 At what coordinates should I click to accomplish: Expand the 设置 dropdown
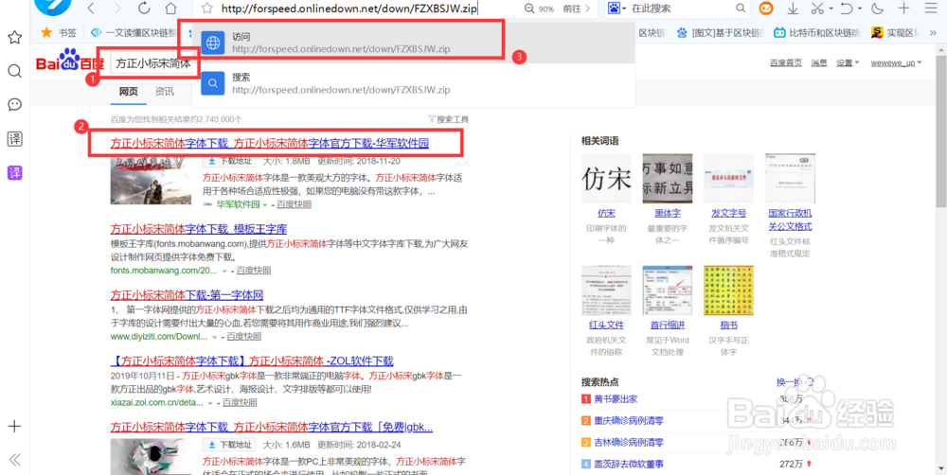click(x=848, y=62)
